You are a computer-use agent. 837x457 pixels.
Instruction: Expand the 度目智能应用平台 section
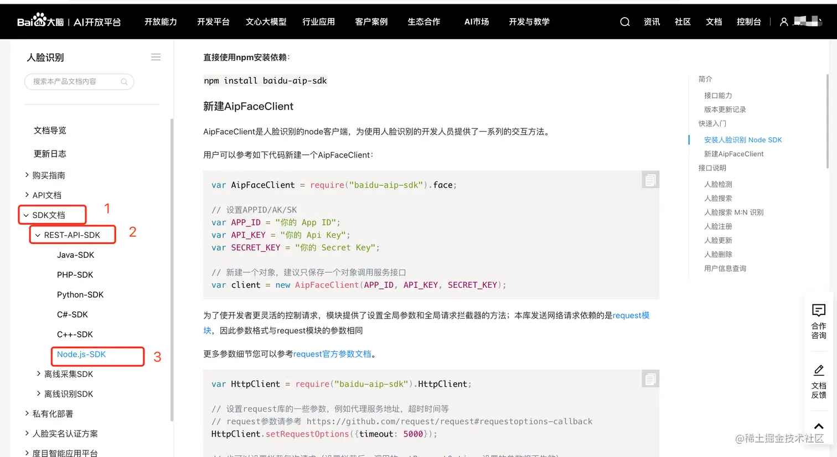[27, 453]
